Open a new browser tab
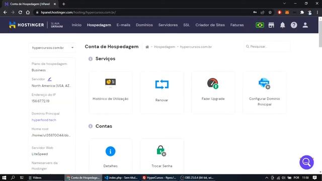Image resolution: width=322 pixels, height=181 pixels. (x=64, y=4)
